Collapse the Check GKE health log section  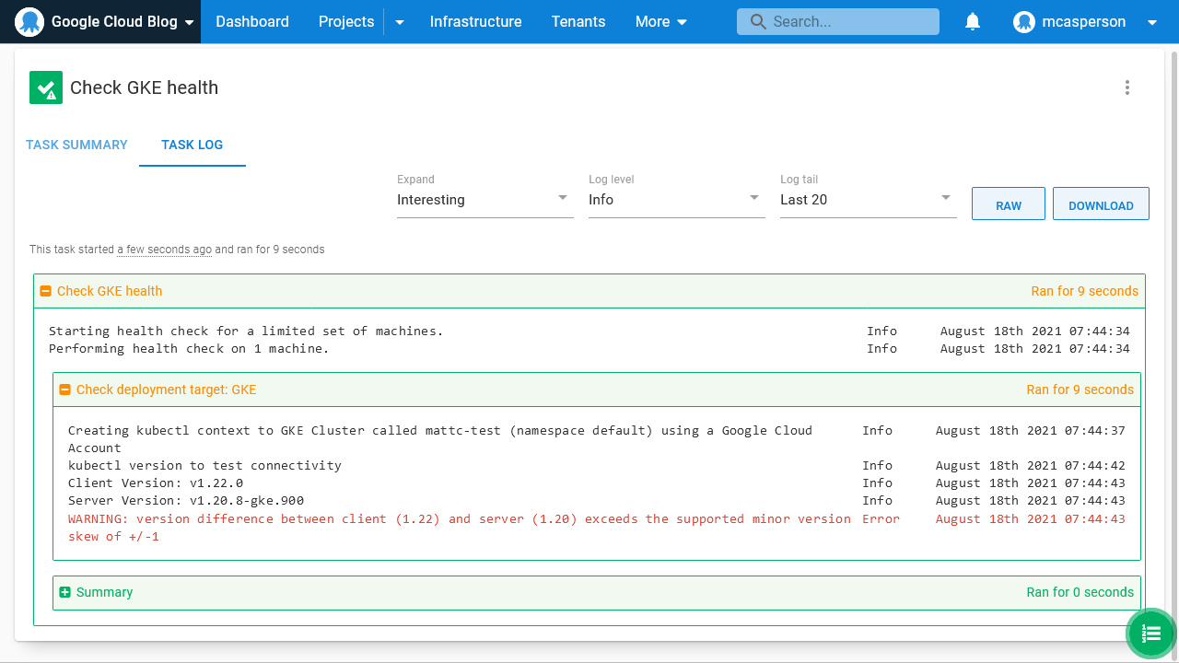[x=45, y=290]
